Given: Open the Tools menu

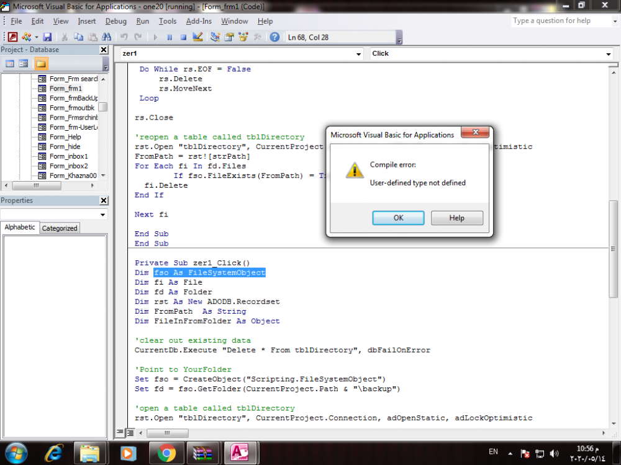Looking at the screenshot, I should (168, 21).
